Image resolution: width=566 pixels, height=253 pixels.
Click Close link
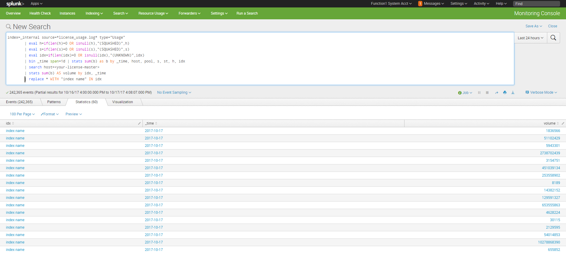(553, 26)
